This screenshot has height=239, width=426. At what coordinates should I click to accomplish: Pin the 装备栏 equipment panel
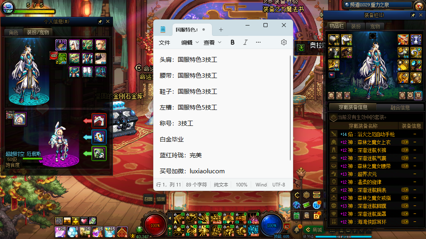413,15
